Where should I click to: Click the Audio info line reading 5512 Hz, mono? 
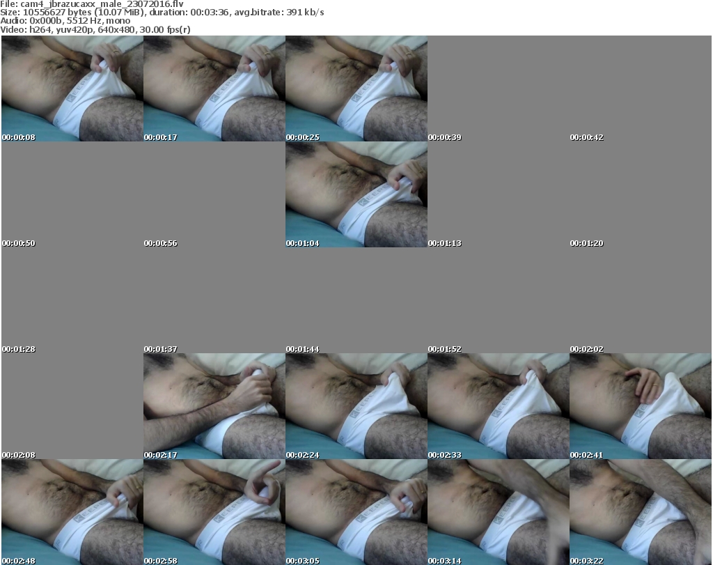65,21
